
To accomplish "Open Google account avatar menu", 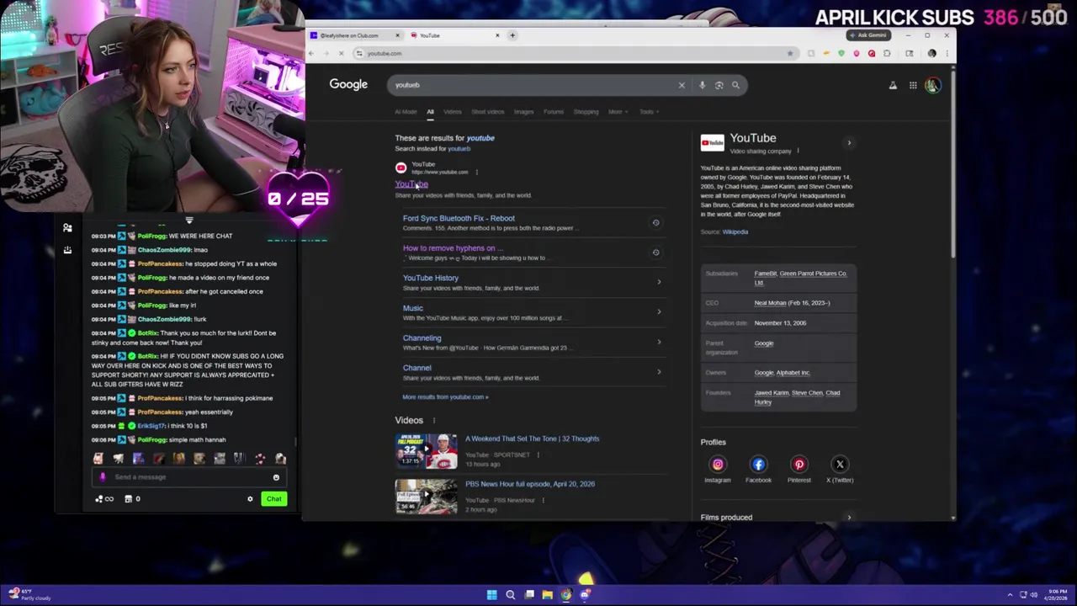I will [932, 85].
